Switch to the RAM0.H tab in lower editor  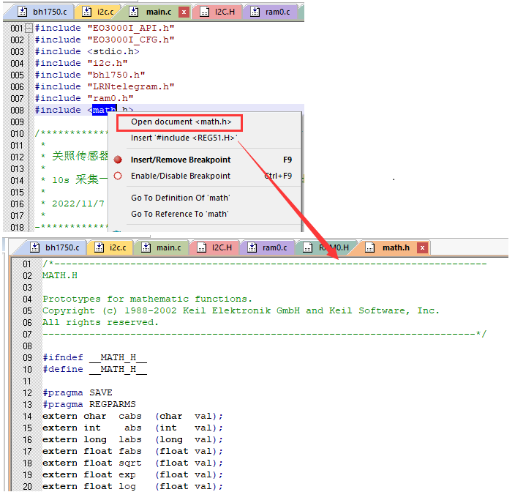click(x=326, y=247)
